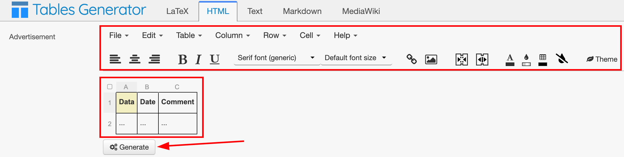This screenshot has height=157, width=624.
Task: Click the split cells icon
Action: click(482, 59)
